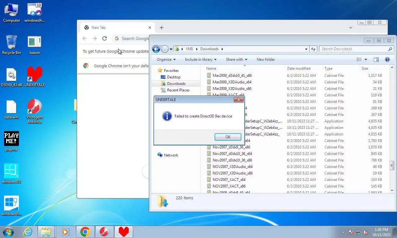The width and height of the screenshot is (397, 238).
Task: Click New folder in Explorer toolbar
Action: (x=266, y=59)
